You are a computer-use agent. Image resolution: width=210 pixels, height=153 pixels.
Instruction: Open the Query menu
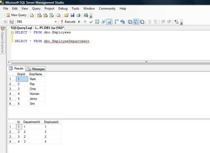tap(36, 8)
